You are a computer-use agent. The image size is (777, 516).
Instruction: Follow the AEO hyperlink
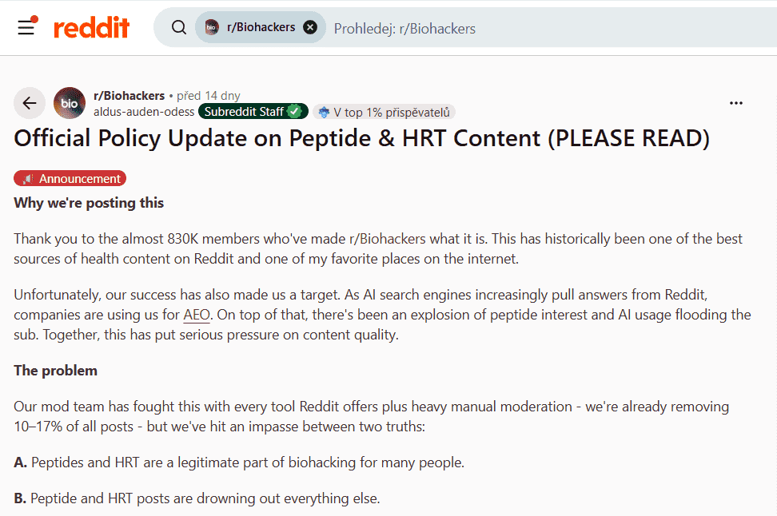click(197, 315)
